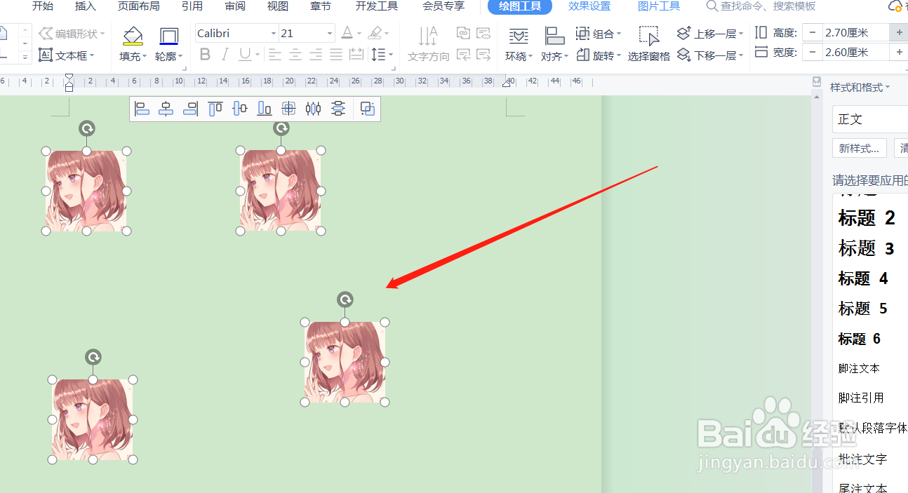Expand styles and formatting (样式和格式) panel menu
The height and width of the screenshot is (493, 908).
(x=888, y=88)
